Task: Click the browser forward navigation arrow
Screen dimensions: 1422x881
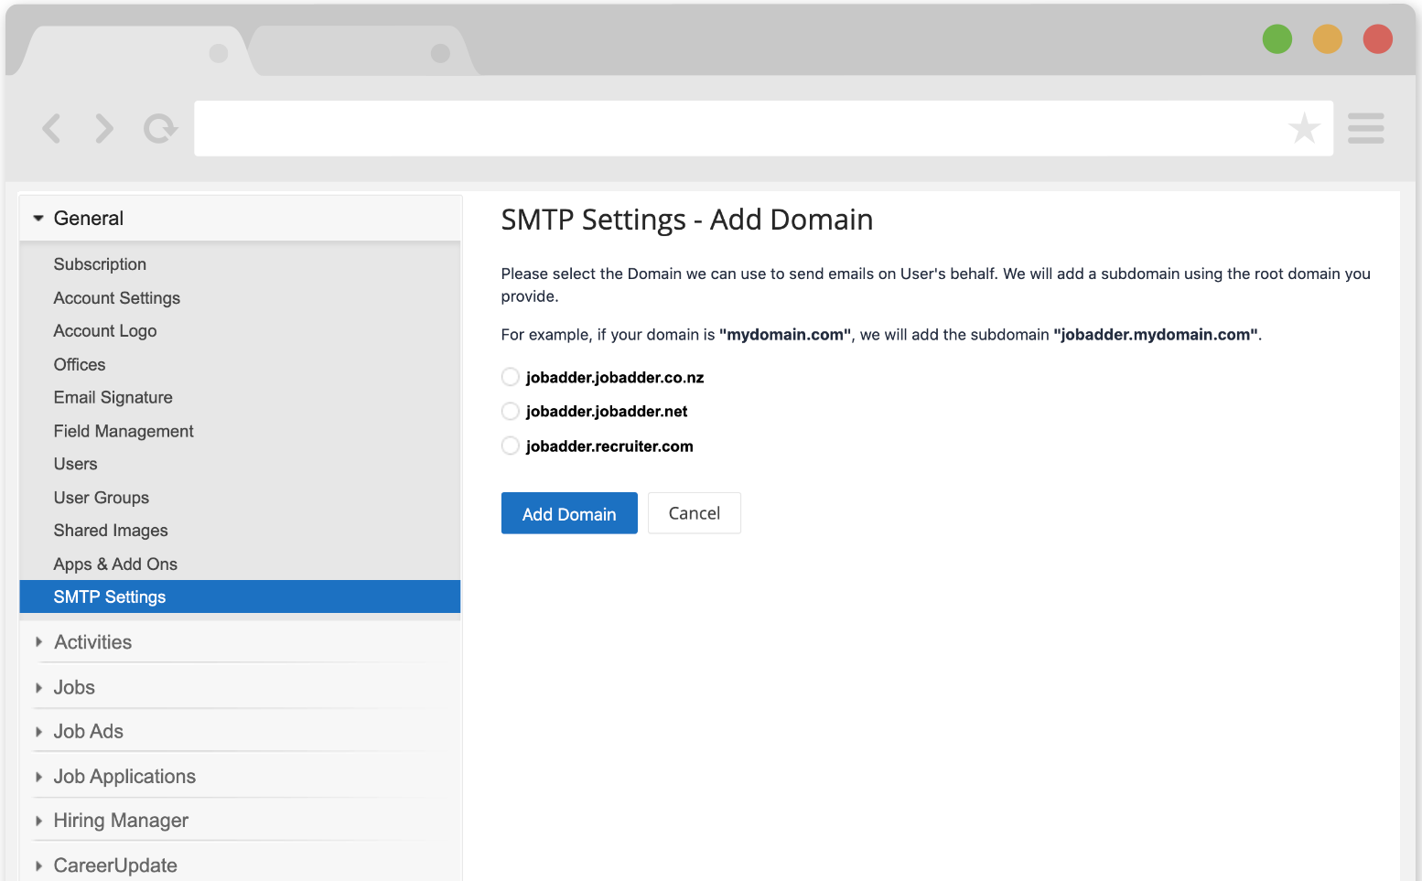Action: (x=103, y=128)
